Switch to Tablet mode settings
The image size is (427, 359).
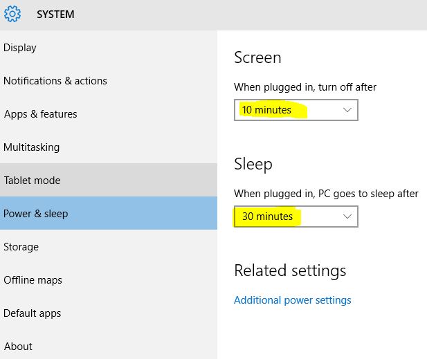pos(33,181)
